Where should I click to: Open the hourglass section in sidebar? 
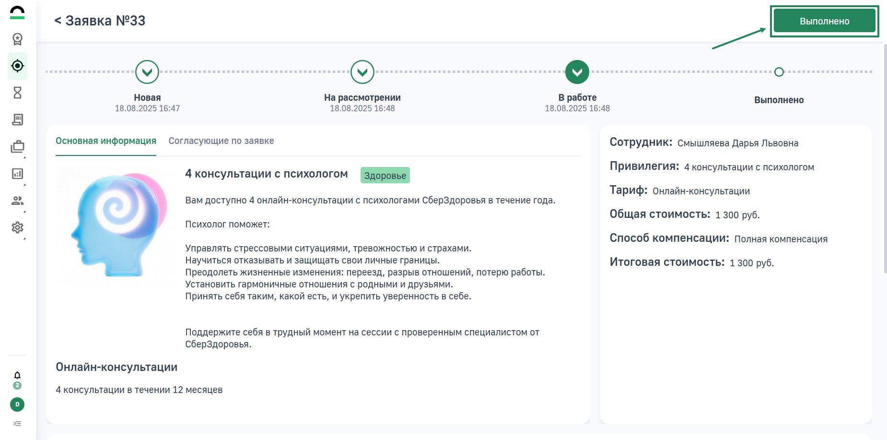pos(17,93)
